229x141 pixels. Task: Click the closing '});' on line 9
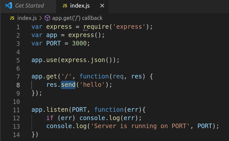pos(37,93)
